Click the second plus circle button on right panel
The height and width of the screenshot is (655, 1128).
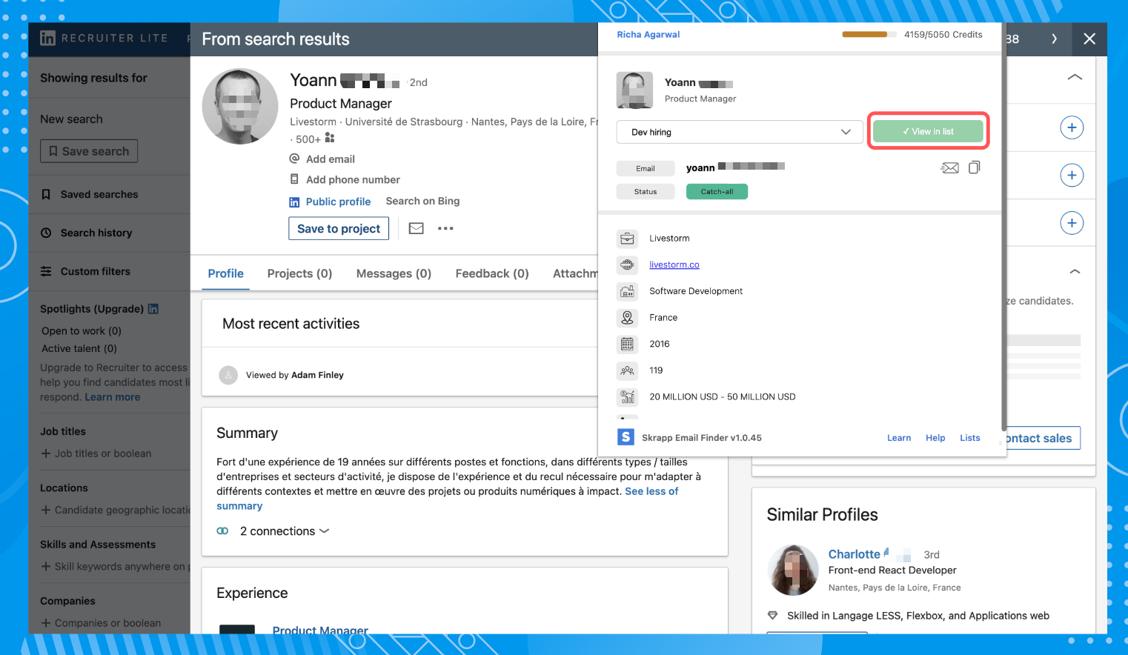pos(1072,176)
